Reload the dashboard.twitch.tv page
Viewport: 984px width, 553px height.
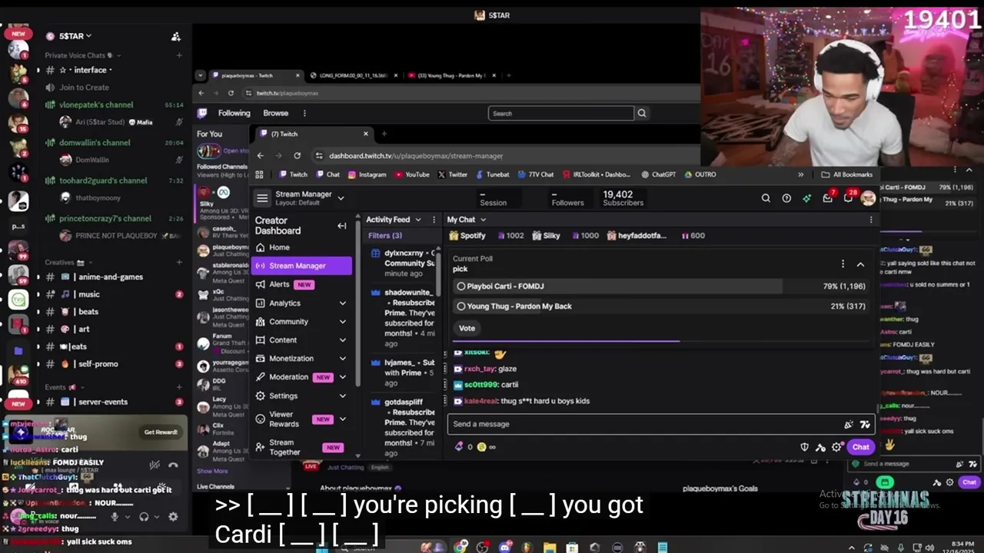(297, 155)
